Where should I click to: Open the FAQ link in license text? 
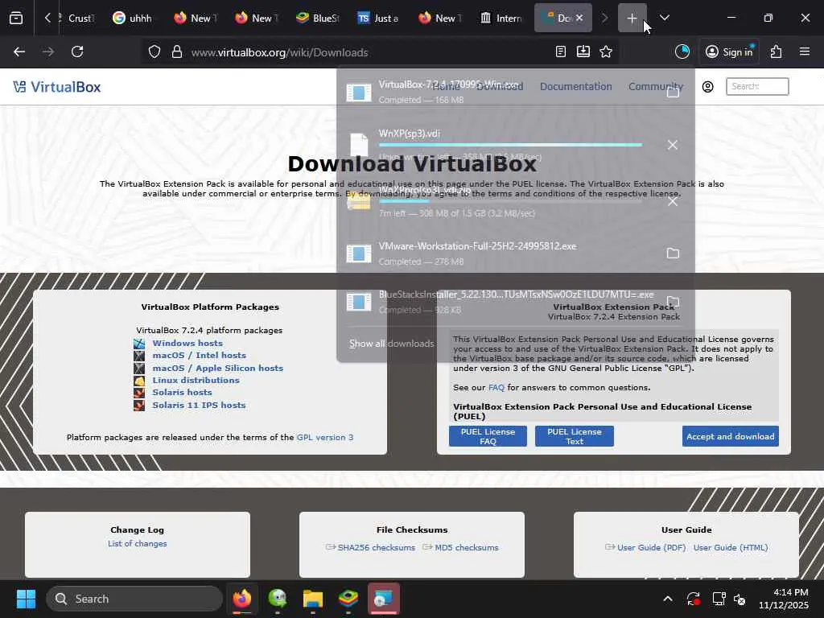click(496, 387)
